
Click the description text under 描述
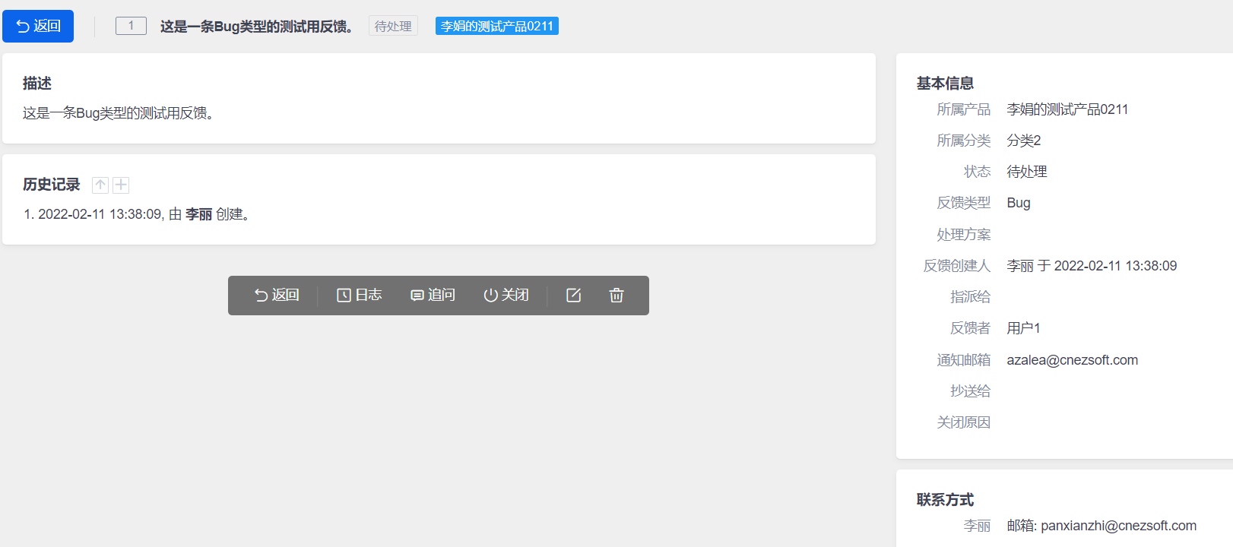(x=119, y=113)
